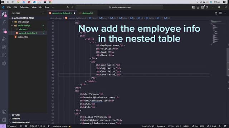Change line ending via CRLF status item
229x128 pixels.
[179, 126]
